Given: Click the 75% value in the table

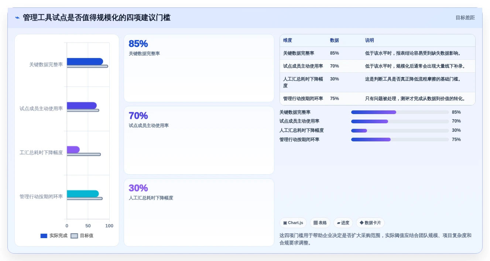Looking at the screenshot, I should click(335, 99).
